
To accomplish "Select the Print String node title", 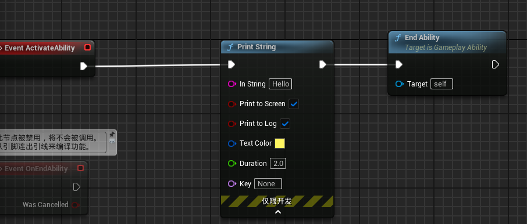I will pos(257,47).
